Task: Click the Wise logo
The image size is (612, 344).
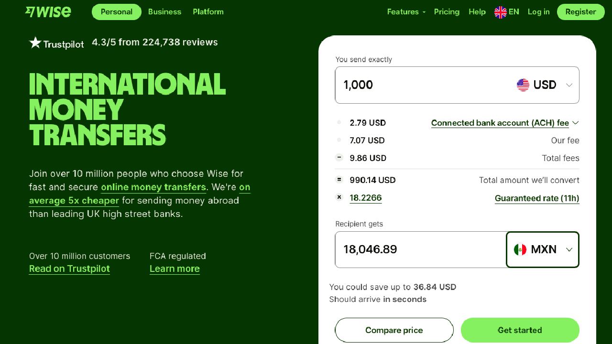Action: [x=48, y=12]
